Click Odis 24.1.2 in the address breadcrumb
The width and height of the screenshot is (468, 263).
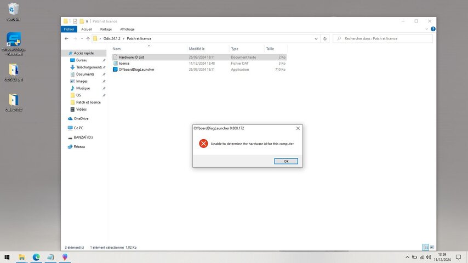pyautogui.click(x=112, y=38)
